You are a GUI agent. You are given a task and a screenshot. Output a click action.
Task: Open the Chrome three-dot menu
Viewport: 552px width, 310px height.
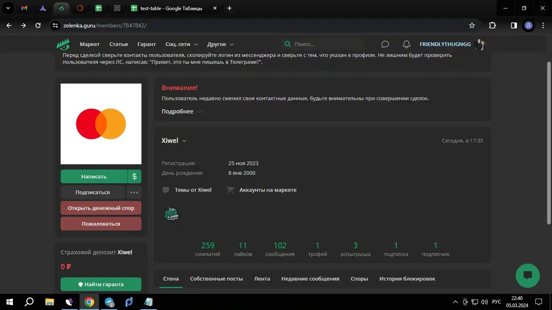tap(542, 25)
